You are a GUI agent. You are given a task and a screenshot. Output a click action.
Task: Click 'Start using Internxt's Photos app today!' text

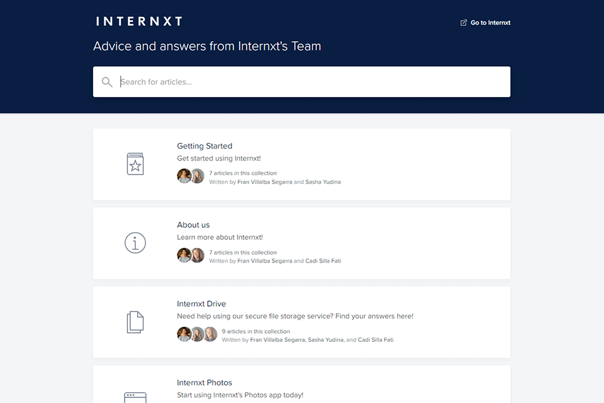(240, 395)
